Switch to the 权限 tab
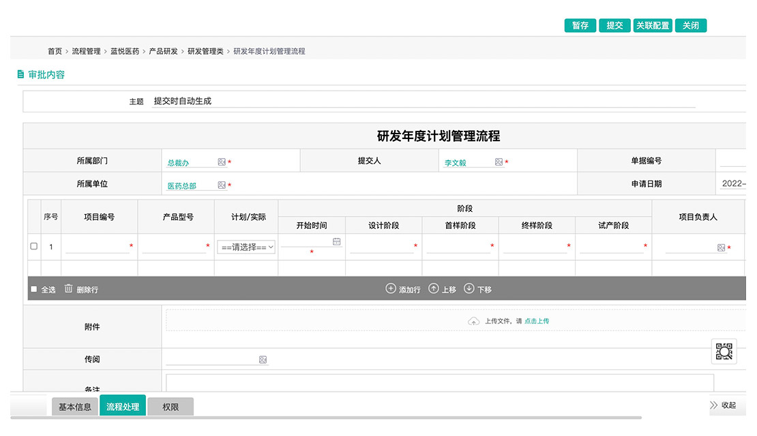Viewport: 757px width, 436px height. point(170,407)
